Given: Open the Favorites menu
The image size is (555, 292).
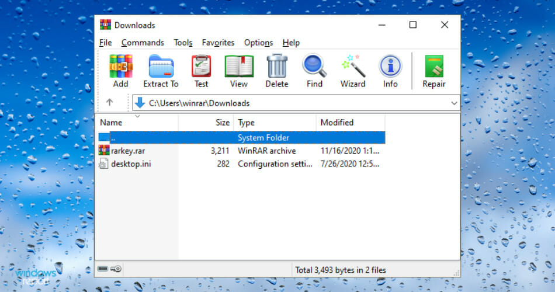Looking at the screenshot, I should [x=218, y=43].
